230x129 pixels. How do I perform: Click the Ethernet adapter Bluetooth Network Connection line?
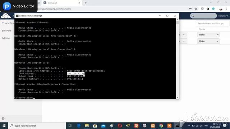pyautogui.click(x=45, y=84)
